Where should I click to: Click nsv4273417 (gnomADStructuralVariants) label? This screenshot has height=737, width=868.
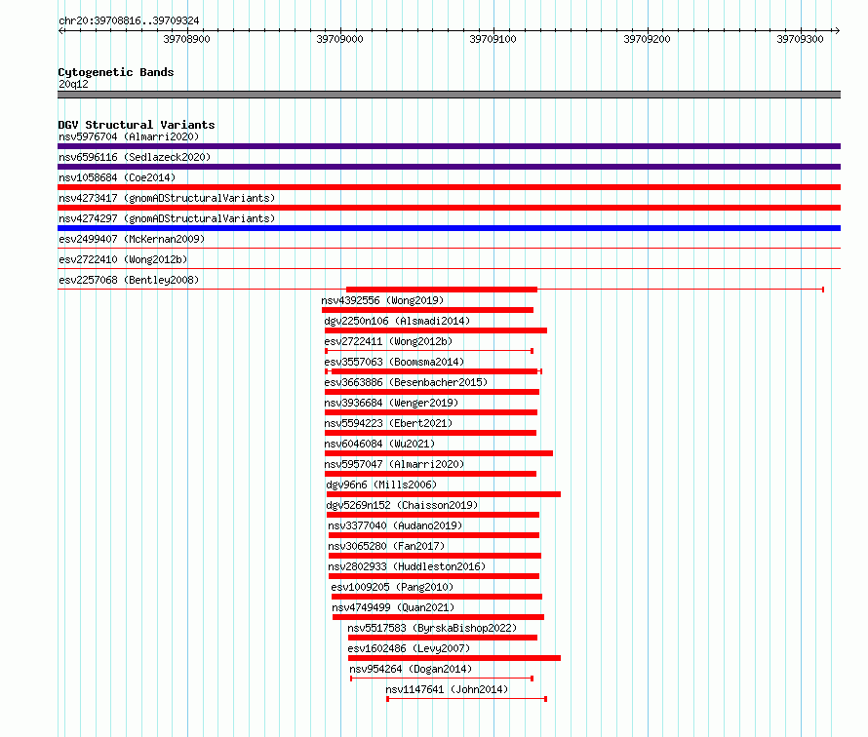(167, 198)
